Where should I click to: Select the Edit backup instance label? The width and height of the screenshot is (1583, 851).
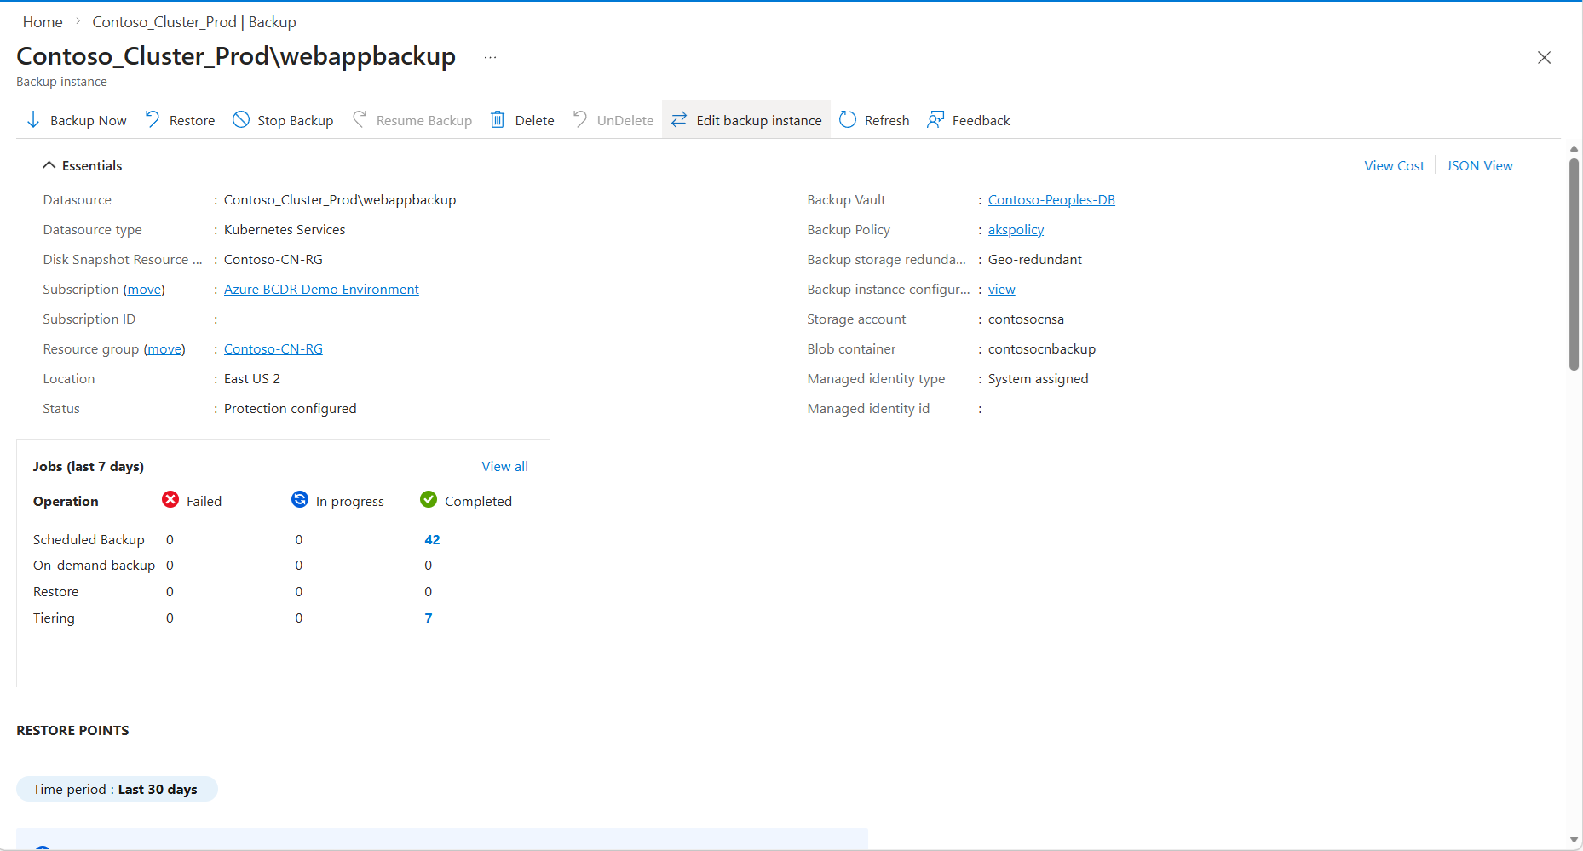pyautogui.click(x=759, y=121)
